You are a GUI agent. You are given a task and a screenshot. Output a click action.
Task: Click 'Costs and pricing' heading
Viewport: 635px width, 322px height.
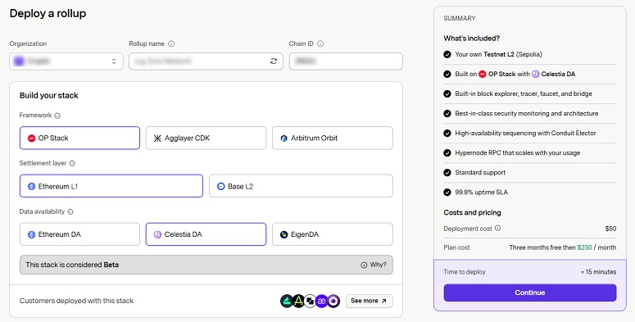(x=472, y=213)
